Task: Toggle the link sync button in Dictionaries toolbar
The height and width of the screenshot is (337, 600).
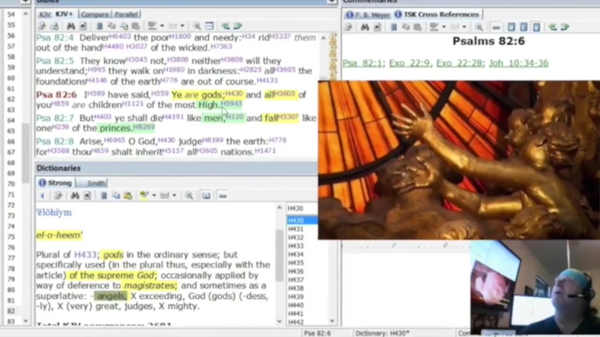Action: (x=223, y=196)
